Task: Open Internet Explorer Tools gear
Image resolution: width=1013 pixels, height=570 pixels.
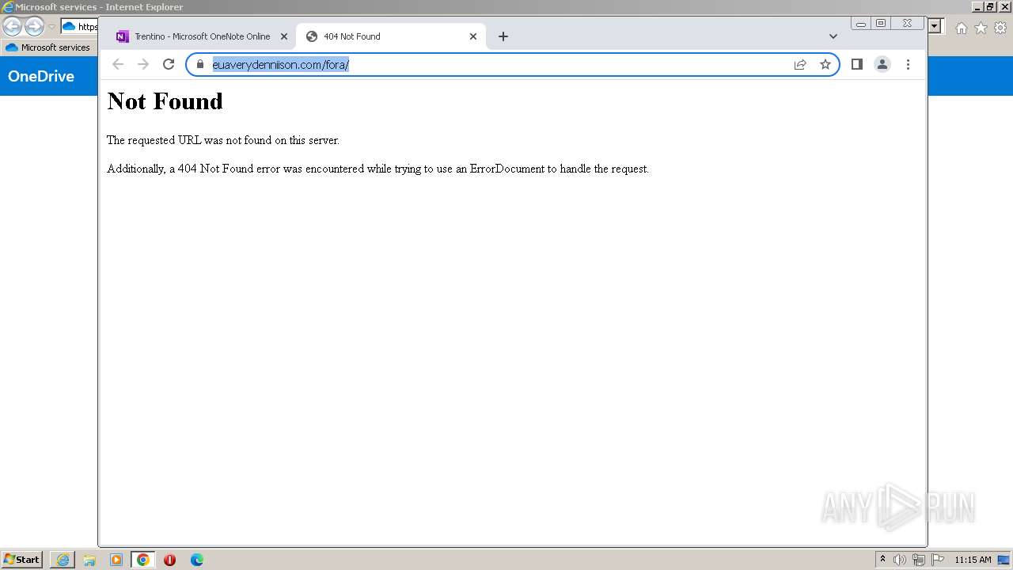Action: click(1000, 28)
